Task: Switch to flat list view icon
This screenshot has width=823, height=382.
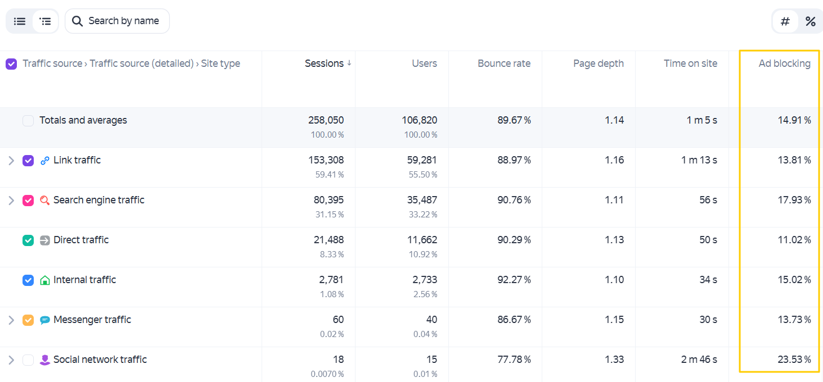Action: 20,21
